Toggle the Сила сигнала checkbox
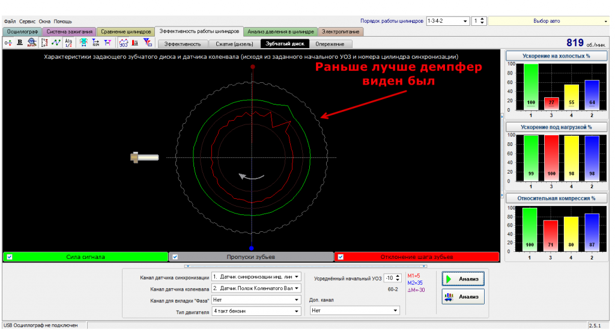The height and width of the screenshot is (331, 615). click(x=10, y=257)
